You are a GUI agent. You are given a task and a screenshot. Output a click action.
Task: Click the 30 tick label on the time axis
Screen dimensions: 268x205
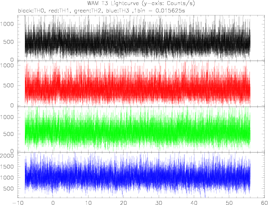point(159,203)
